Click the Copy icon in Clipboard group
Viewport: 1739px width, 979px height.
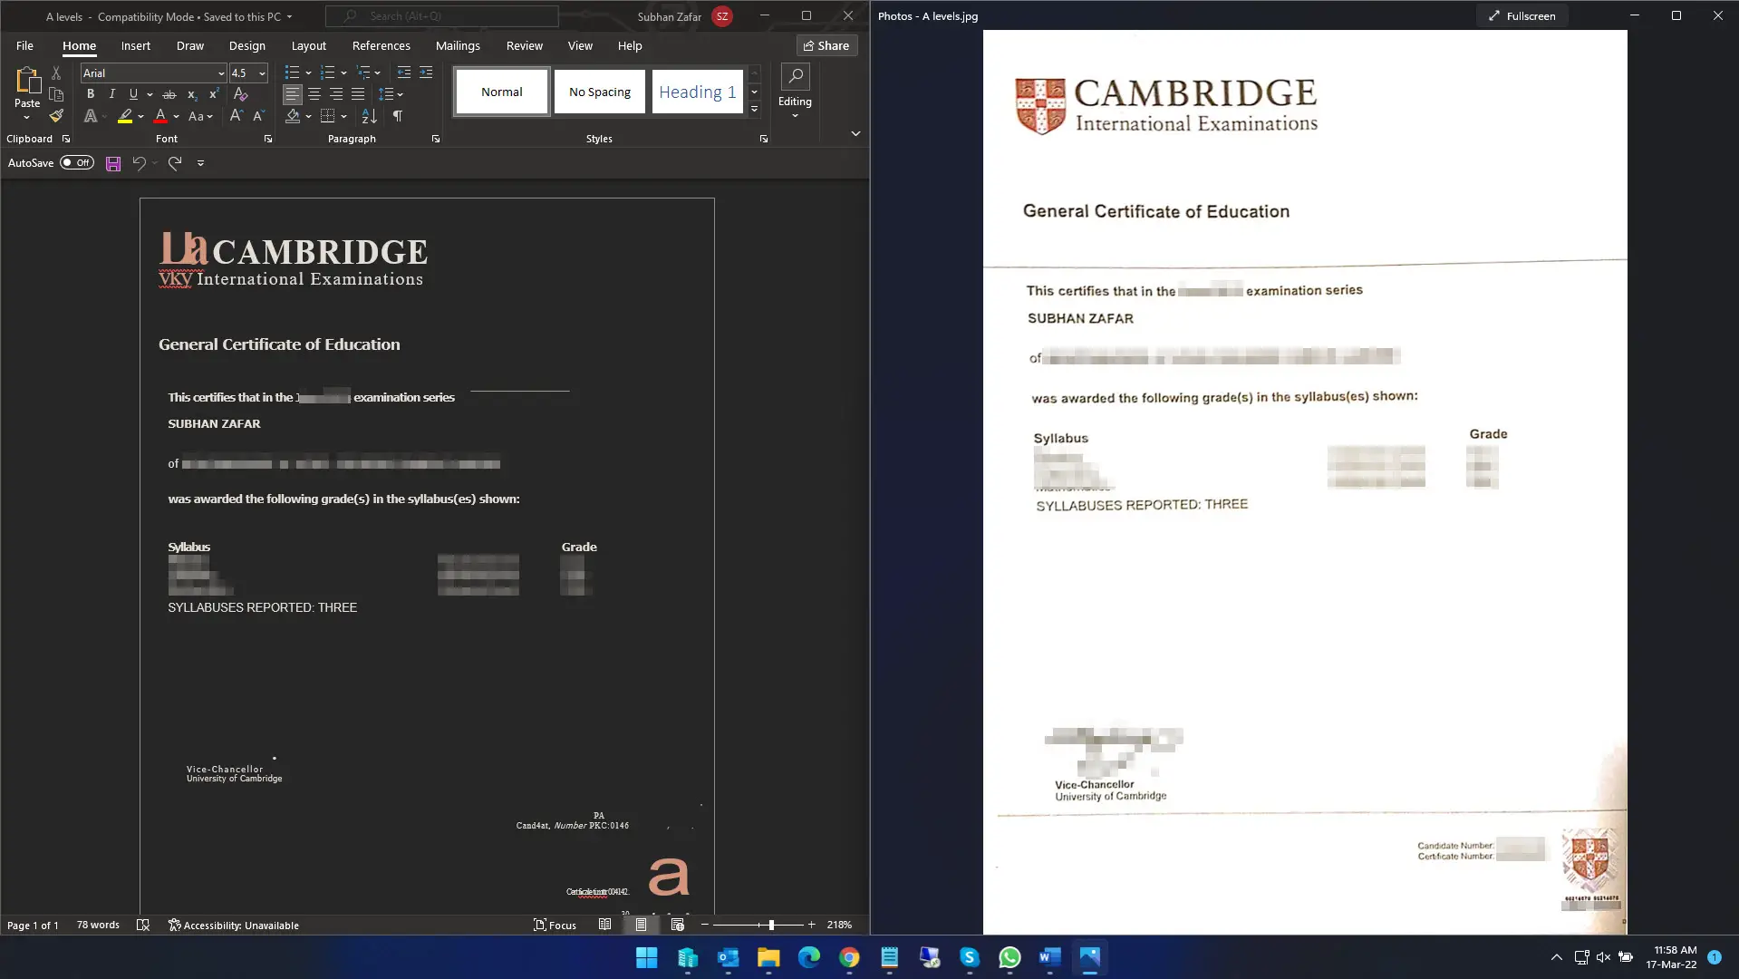[56, 94]
